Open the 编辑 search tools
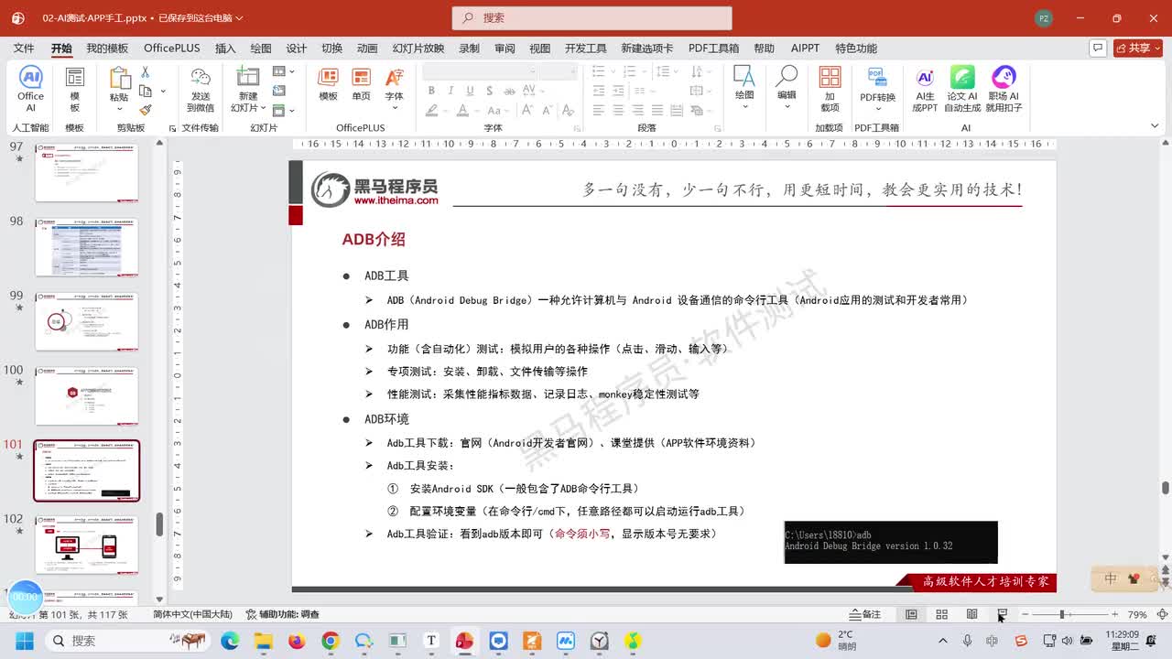 click(x=787, y=88)
